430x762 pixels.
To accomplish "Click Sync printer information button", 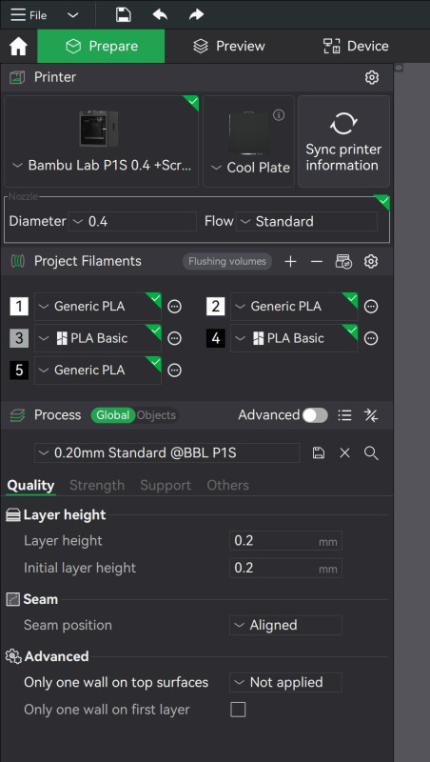I will tap(343, 141).
